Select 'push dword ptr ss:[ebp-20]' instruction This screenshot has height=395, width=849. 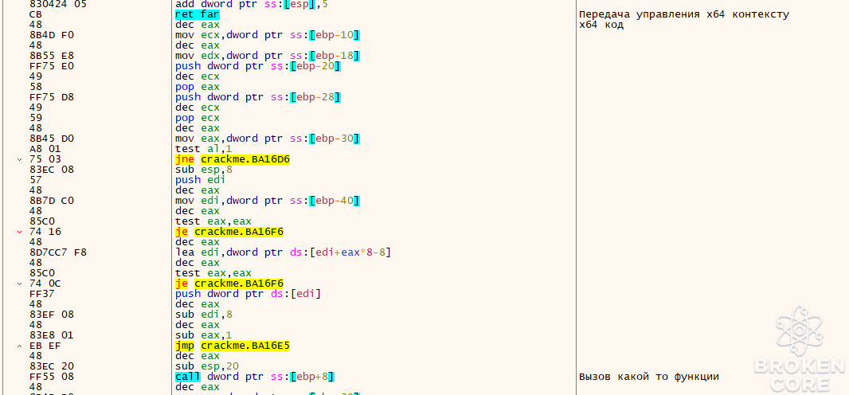click(x=258, y=66)
